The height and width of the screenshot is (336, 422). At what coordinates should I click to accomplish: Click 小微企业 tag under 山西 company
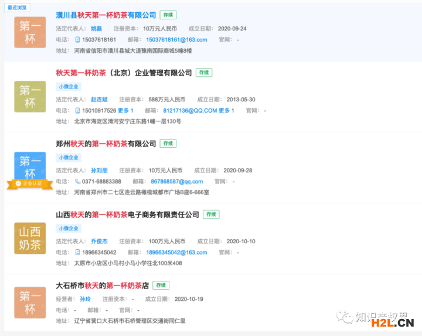(69, 229)
